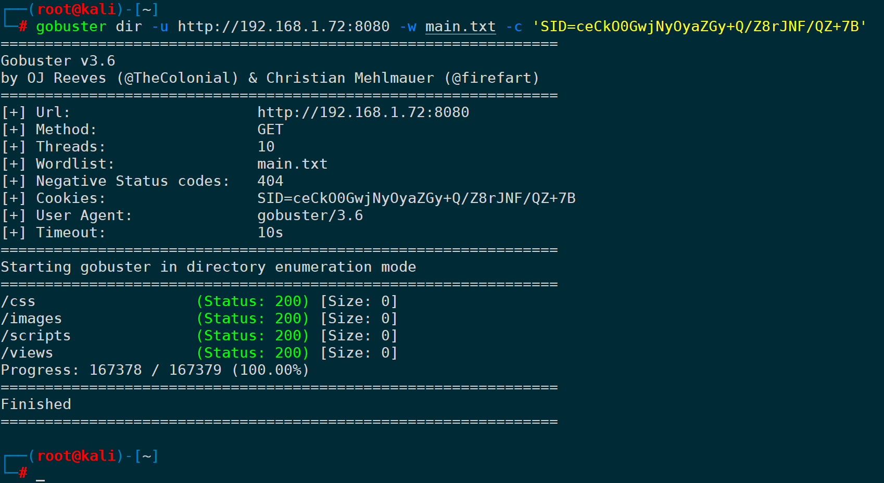
Task: Click the Status 200 of /views row
Action: [252, 353]
